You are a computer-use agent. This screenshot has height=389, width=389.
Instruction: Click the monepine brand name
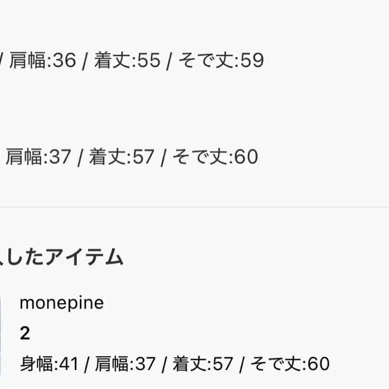tap(61, 303)
